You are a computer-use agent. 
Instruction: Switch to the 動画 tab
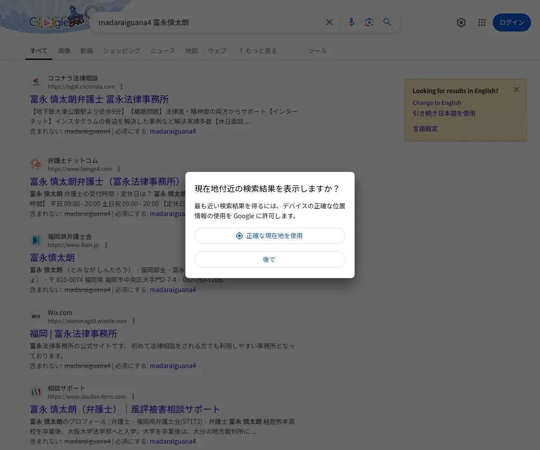click(x=86, y=51)
